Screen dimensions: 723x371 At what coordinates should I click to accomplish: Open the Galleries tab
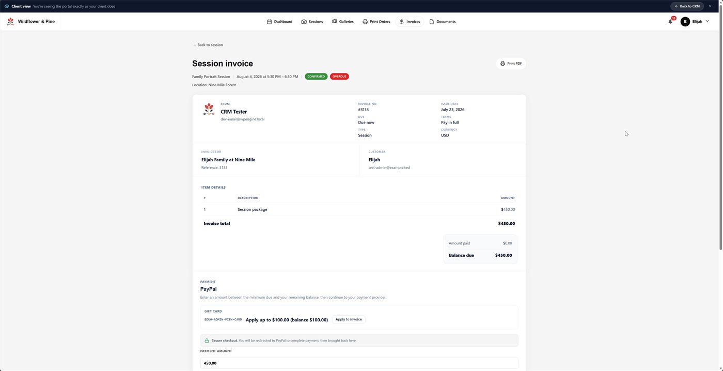point(342,22)
